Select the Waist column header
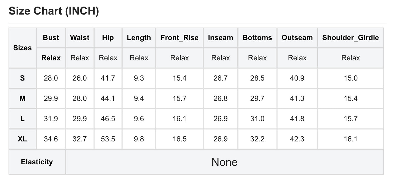397x183 pixels. (x=80, y=38)
